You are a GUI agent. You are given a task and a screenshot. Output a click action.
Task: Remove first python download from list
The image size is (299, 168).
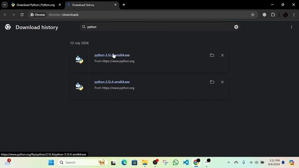point(222,55)
